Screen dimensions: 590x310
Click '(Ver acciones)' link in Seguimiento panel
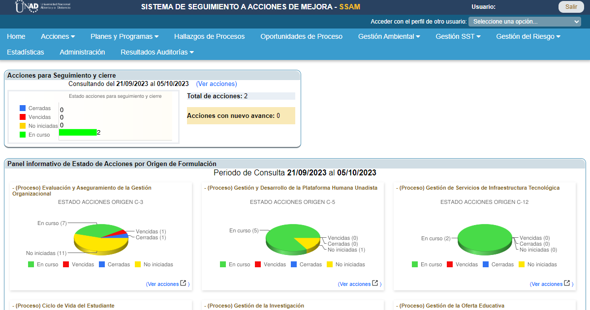pos(217,84)
